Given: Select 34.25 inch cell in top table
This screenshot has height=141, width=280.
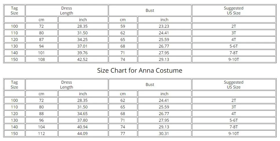Looking at the screenshot, I should [83, 40].
